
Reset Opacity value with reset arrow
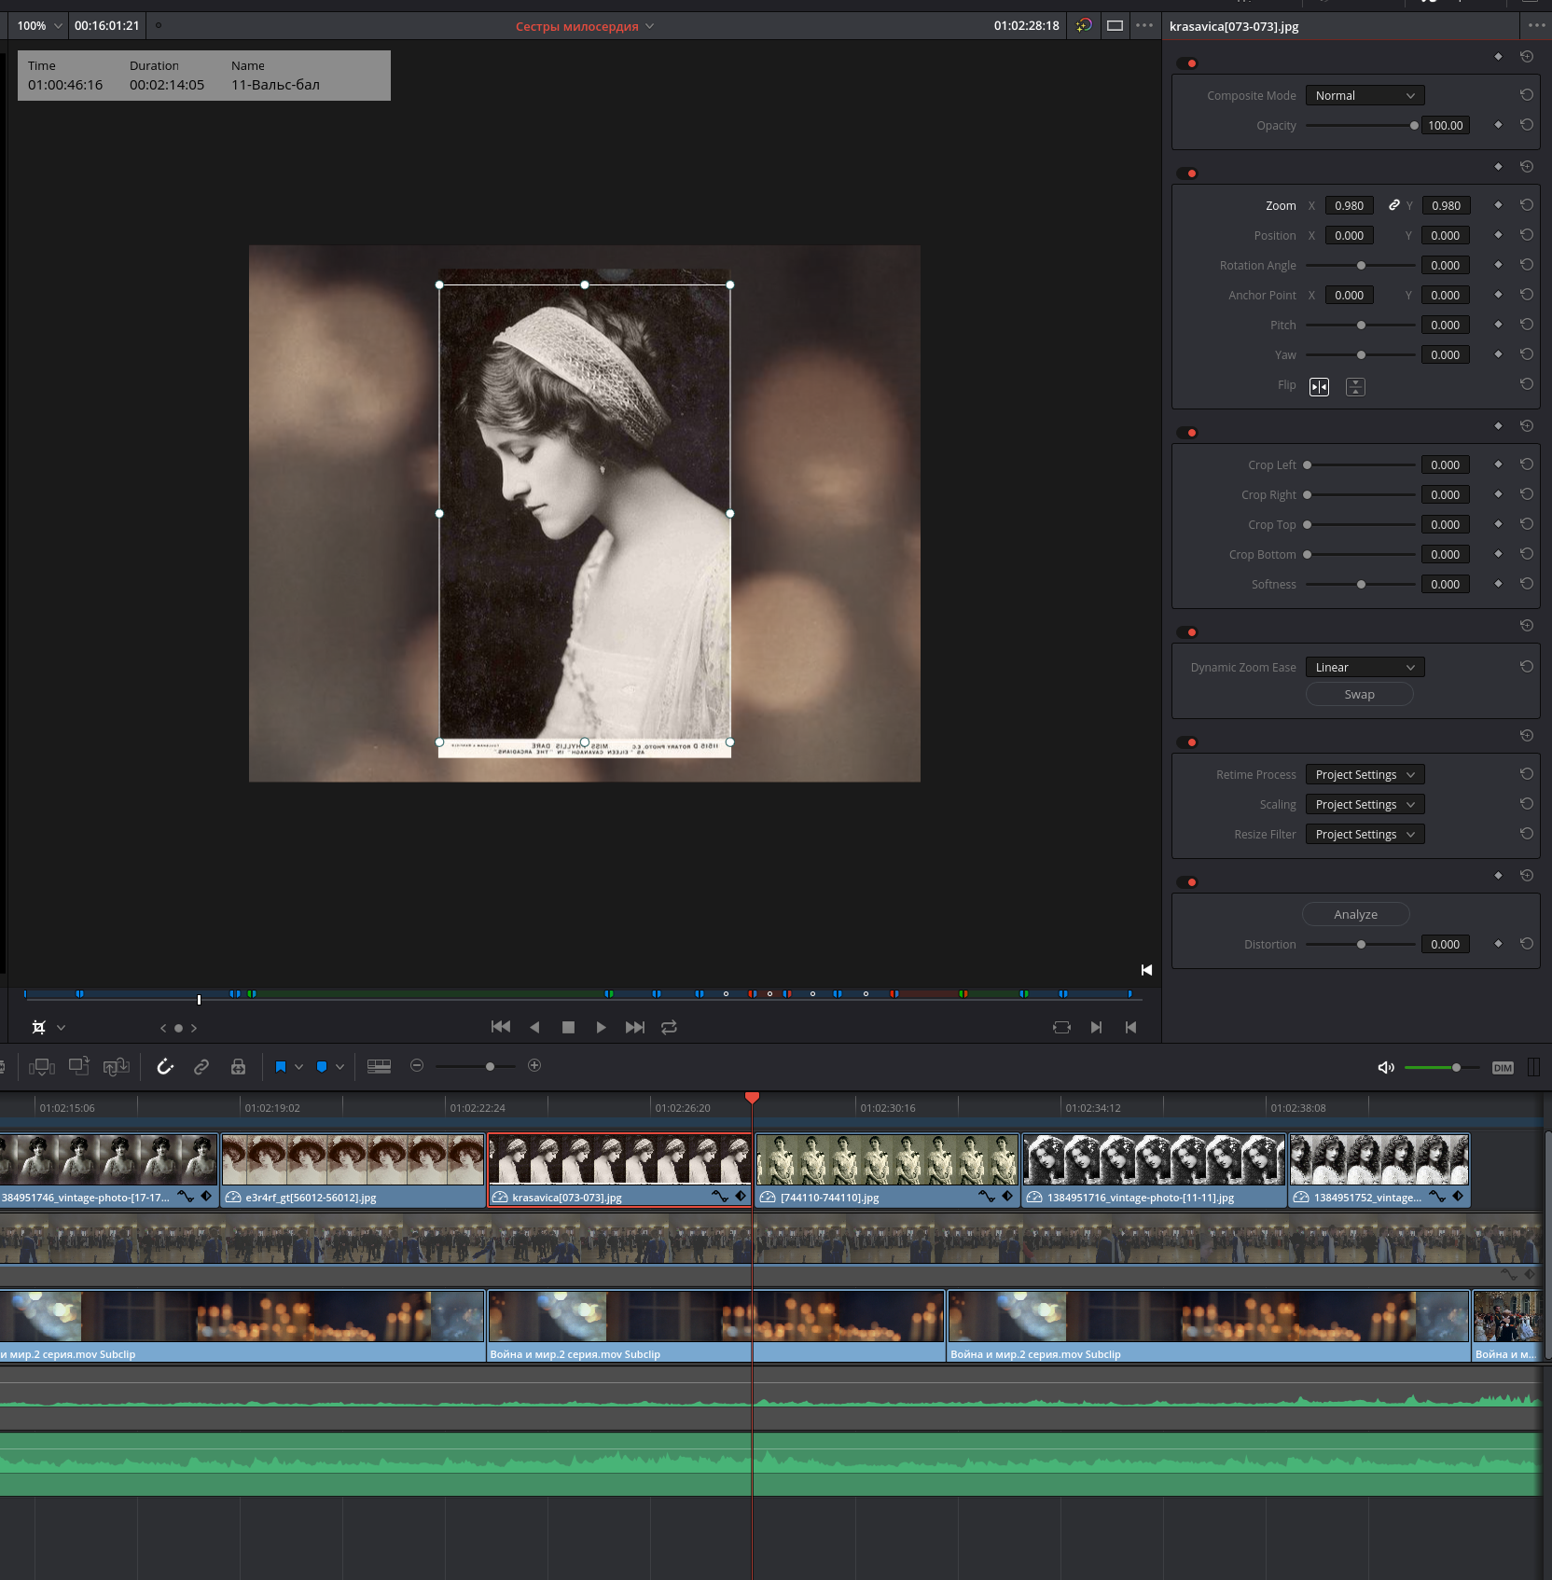(1526, 124)
